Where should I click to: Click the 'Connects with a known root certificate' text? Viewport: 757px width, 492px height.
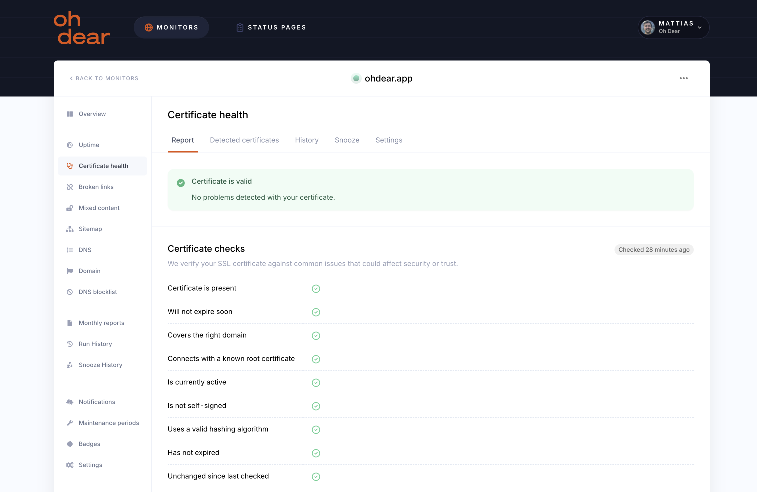[x=231, y=359]
